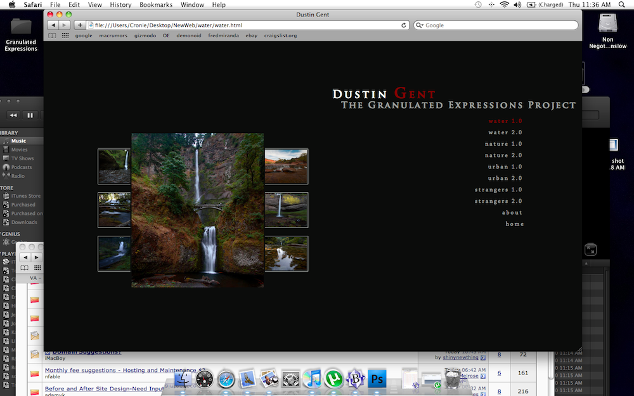
Task: Go back in front Safari window
Action: pyautogui.click(x=53, y=25)
